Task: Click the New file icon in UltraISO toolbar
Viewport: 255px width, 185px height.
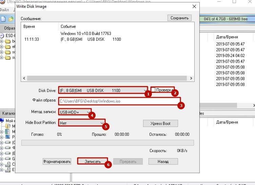Action: point(3,19)
